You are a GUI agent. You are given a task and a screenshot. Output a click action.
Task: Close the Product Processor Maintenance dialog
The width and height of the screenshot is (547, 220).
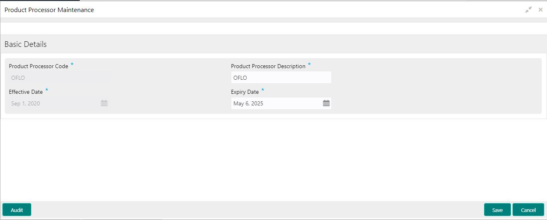[540, 10]
